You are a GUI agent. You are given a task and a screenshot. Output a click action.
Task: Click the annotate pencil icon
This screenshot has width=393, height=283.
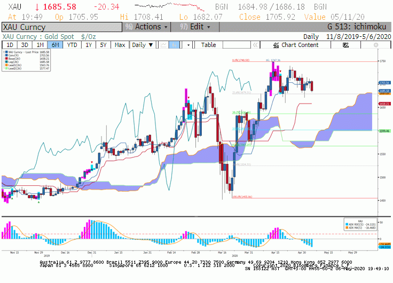point(345,45)
